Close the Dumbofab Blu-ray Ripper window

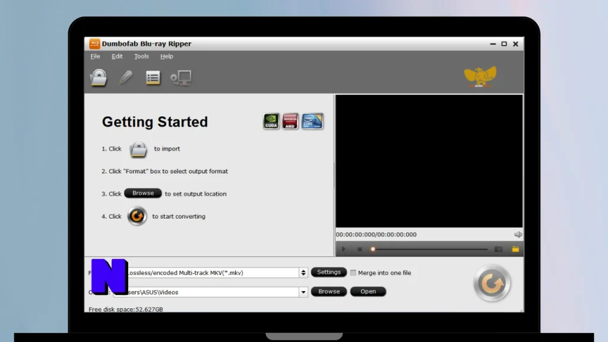pos(516,44)
